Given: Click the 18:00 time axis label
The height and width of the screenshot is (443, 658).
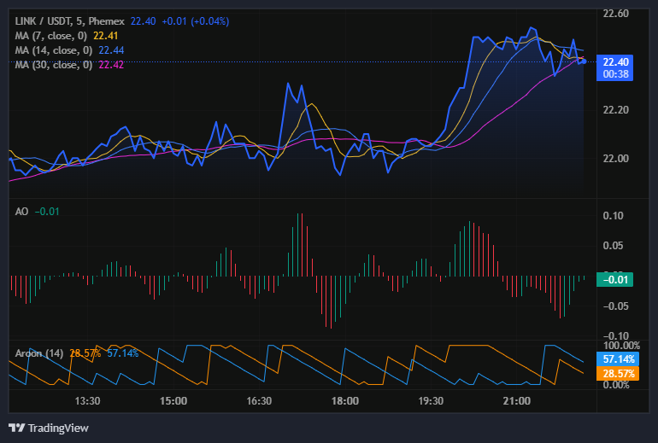Looking at the screenshot, I should 345,401.
